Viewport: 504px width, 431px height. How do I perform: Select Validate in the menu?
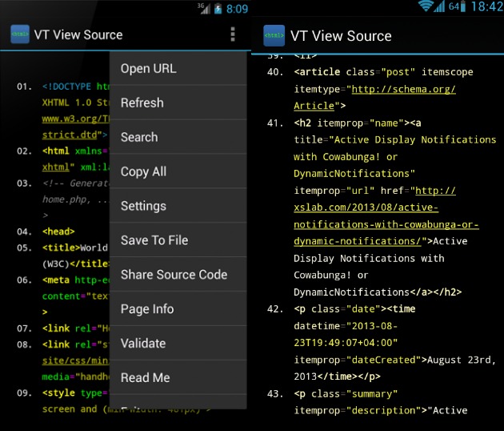[178, 344]
